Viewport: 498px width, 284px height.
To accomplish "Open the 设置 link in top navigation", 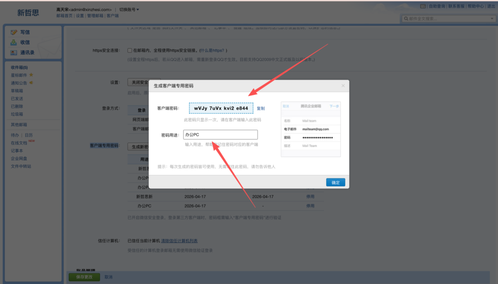I will pyautogui.click(x=79, y=16).
